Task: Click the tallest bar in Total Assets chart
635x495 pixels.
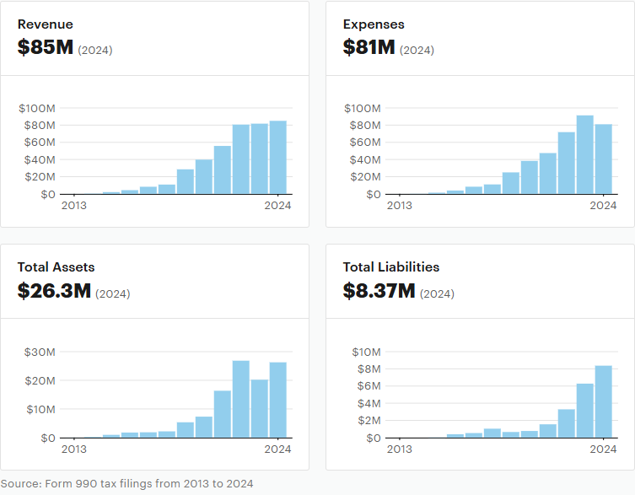Action: 241,399
